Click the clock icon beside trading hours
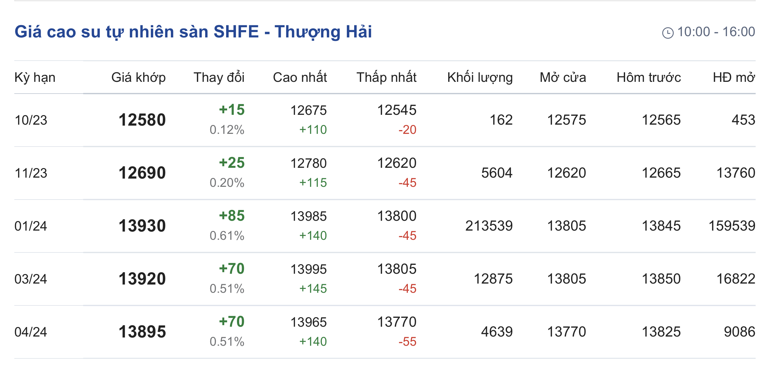 [x=668, y=33]
